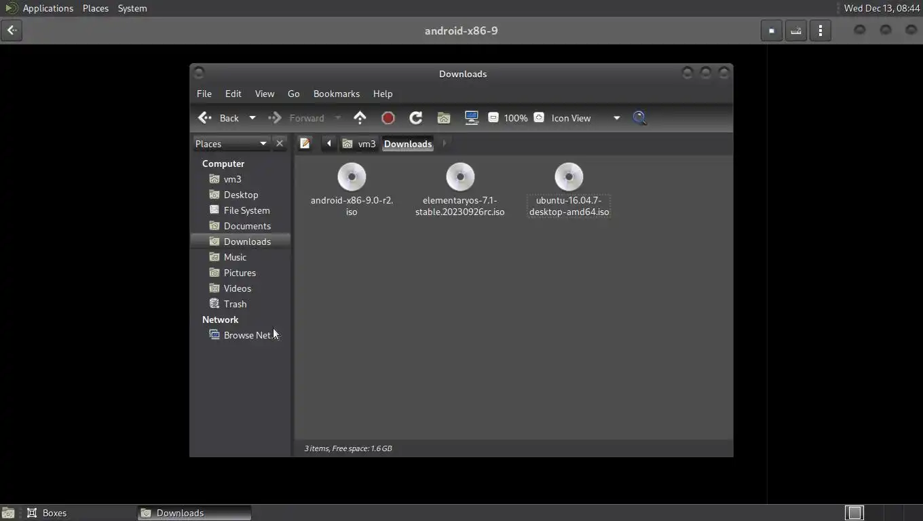Click the android-x86-9.0-r2.iso file name
The height and width of the screenshot is (521, 923).
pos(352,206)
